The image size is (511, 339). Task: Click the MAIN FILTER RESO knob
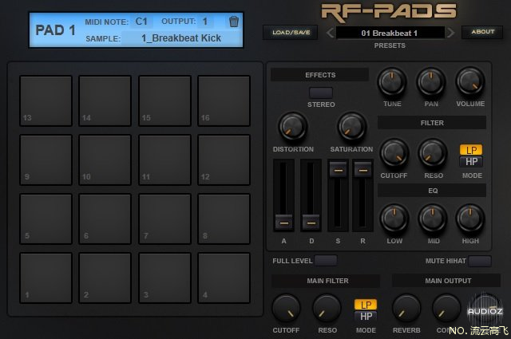[327, 309]
